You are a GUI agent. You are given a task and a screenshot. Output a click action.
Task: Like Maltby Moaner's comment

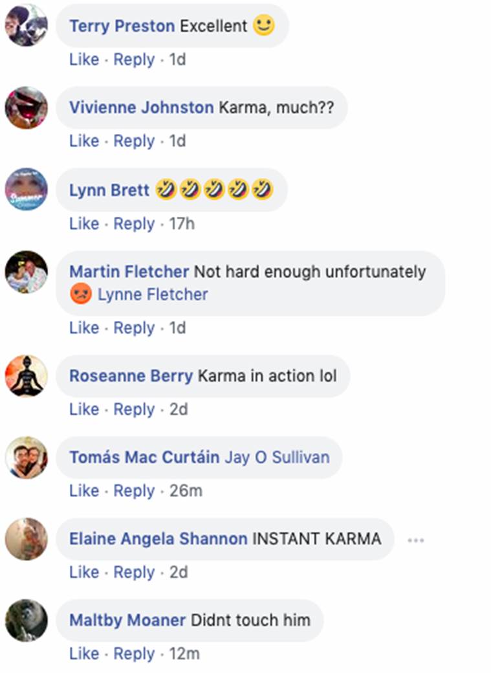pos(83,653)
